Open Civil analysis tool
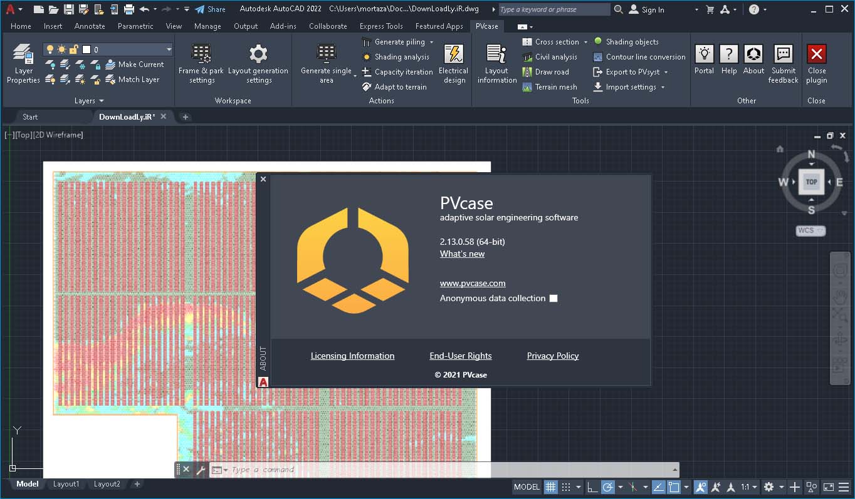This screenshot has height=499, width=855. tap(550, 57)
